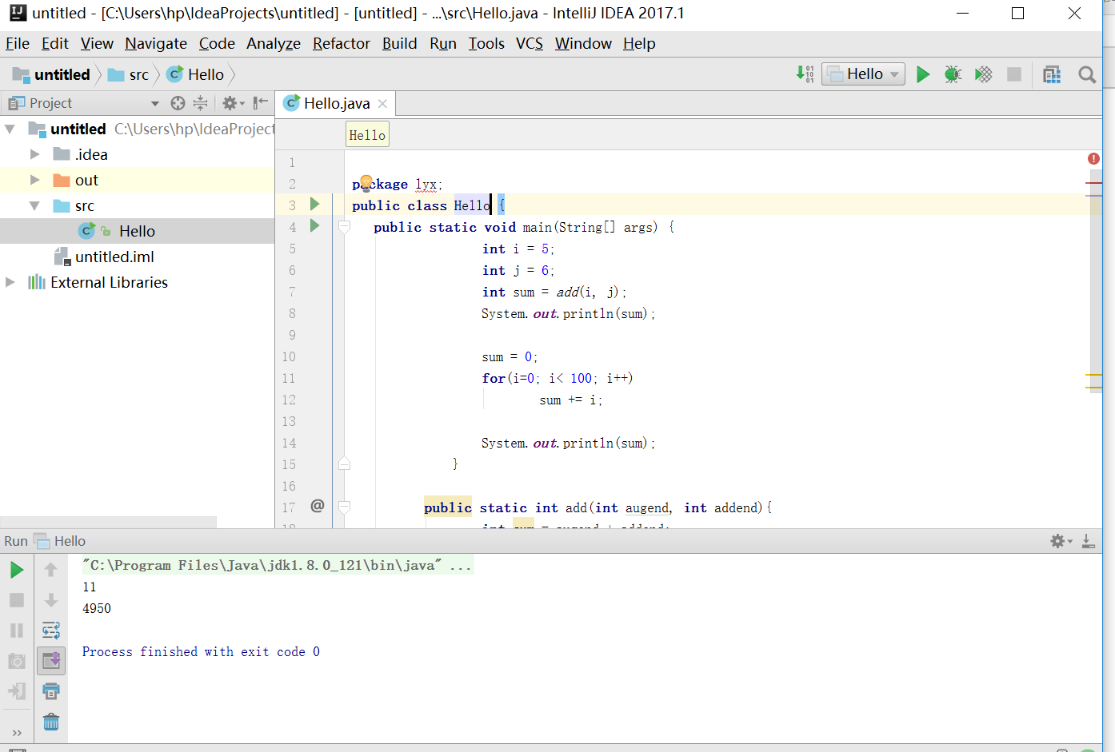Click the Tools menu
The height and width of the screenshot is (752, 1115).
click(x=486, y=43)
